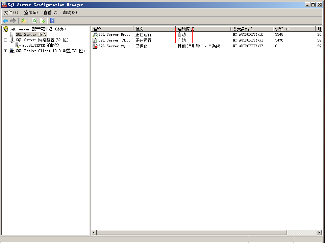Click the Up one level folder icon
325x243 pixels.
click(x=24, y=21)
